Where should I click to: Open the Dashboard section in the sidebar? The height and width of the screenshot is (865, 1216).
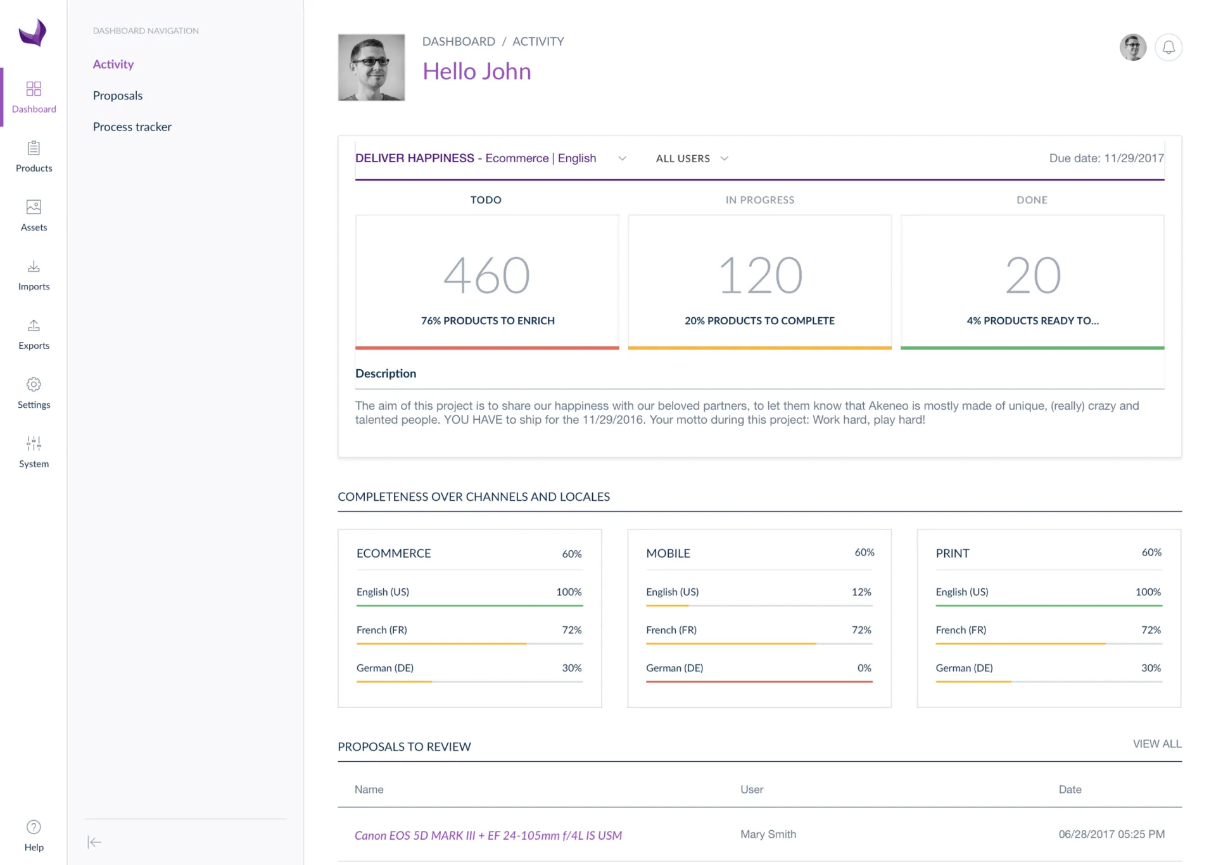pyautogui.click(x=34, y=97)
